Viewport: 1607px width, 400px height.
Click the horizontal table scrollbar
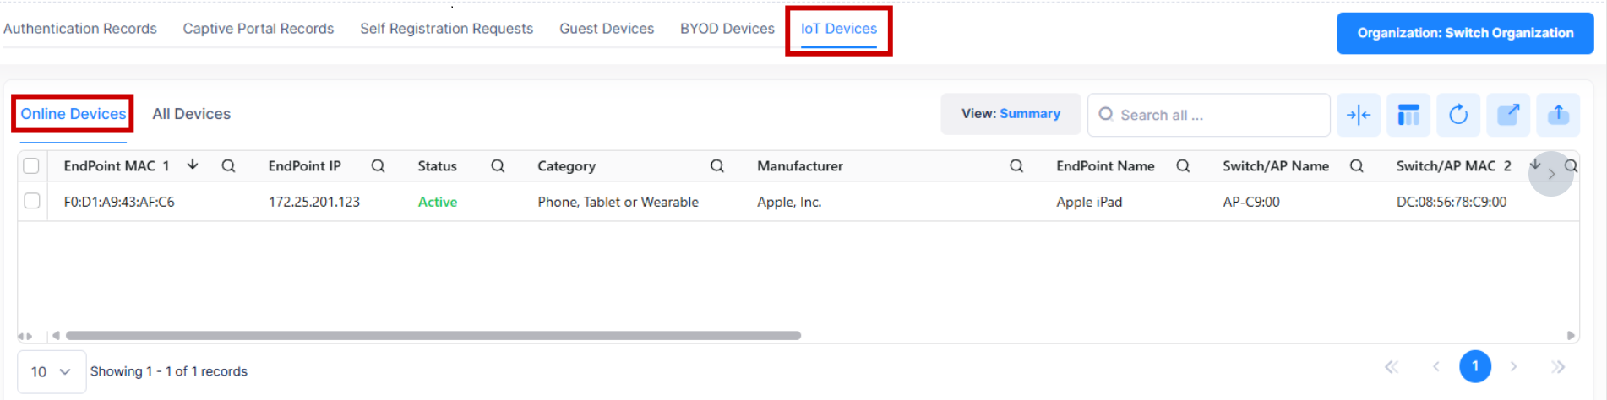[x=433, y=336]
